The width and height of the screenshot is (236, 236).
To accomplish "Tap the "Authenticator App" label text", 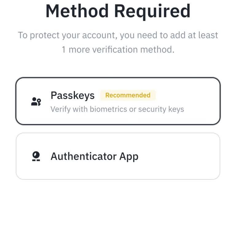I will (x=94, y=156).
